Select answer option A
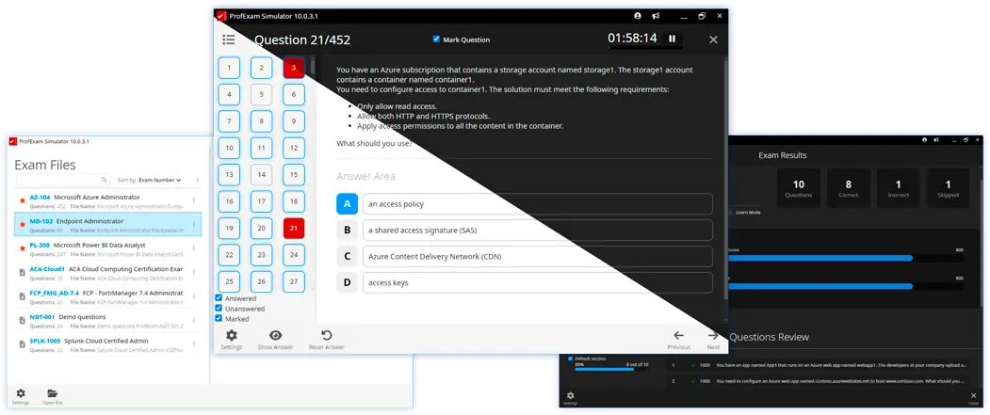This screenshot has width=990, height=415. point(348,204)
